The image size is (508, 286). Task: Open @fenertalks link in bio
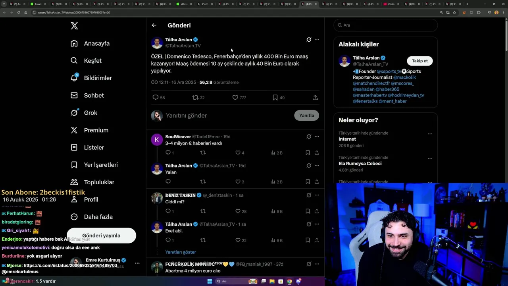[x=365, y=101]
